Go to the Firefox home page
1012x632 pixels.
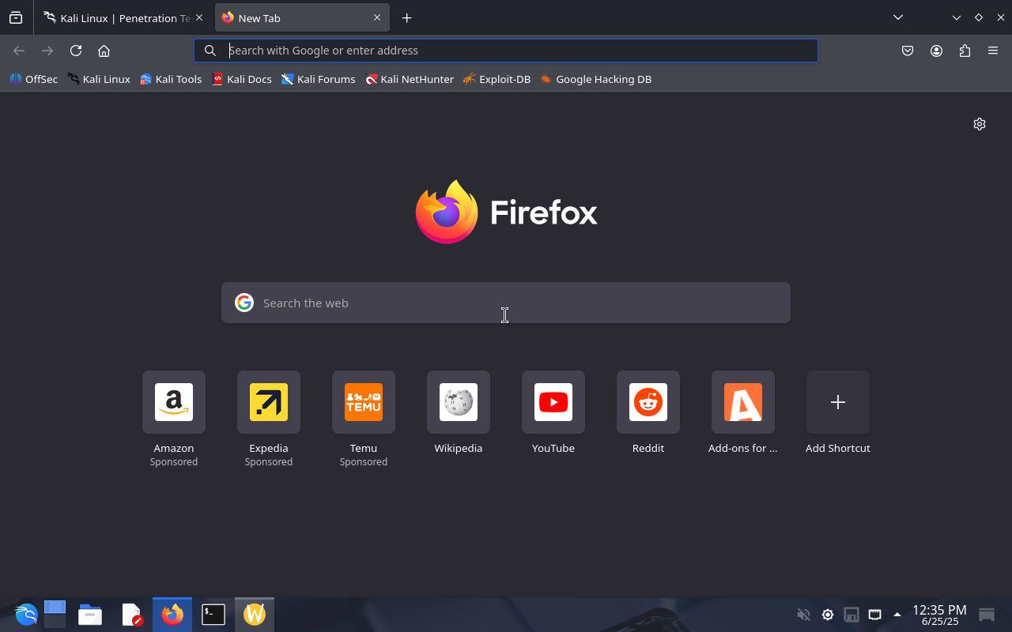(104, 51)
